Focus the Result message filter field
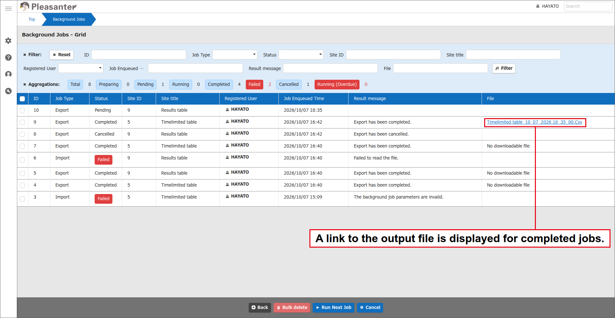This screenshot has height=318, width=615. [x=330, y=68]
